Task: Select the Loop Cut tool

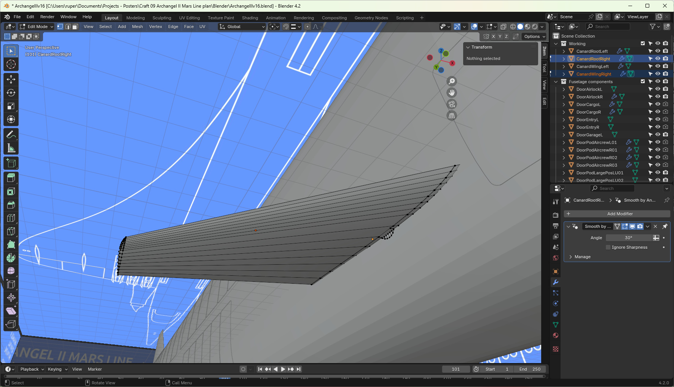Action: click(11, 218)
